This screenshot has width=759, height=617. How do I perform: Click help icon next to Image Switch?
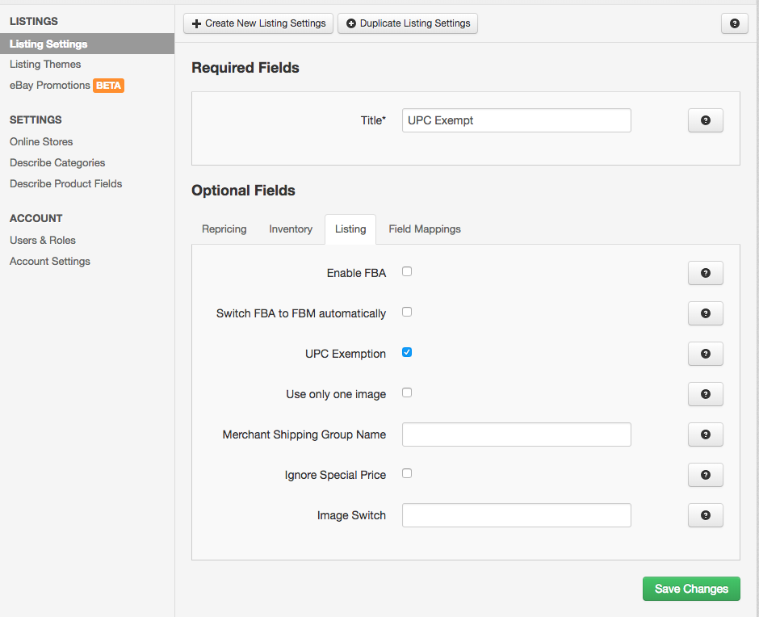[705, 515]
